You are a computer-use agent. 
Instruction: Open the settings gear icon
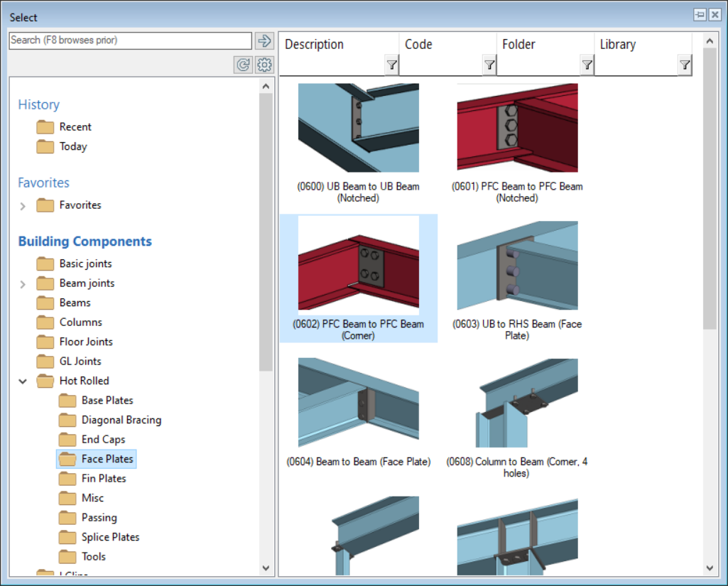tap(264, 65)
